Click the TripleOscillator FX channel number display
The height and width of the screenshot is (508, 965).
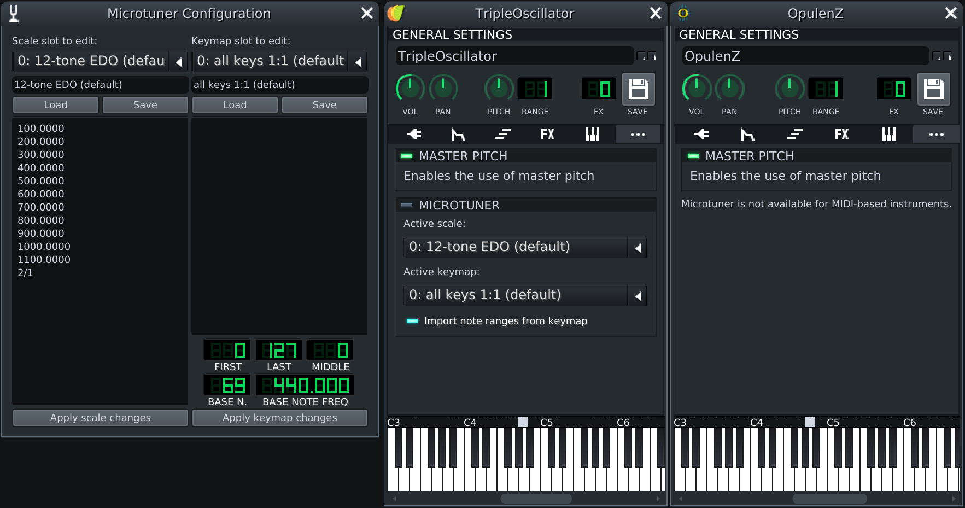(x=599, y=89)
